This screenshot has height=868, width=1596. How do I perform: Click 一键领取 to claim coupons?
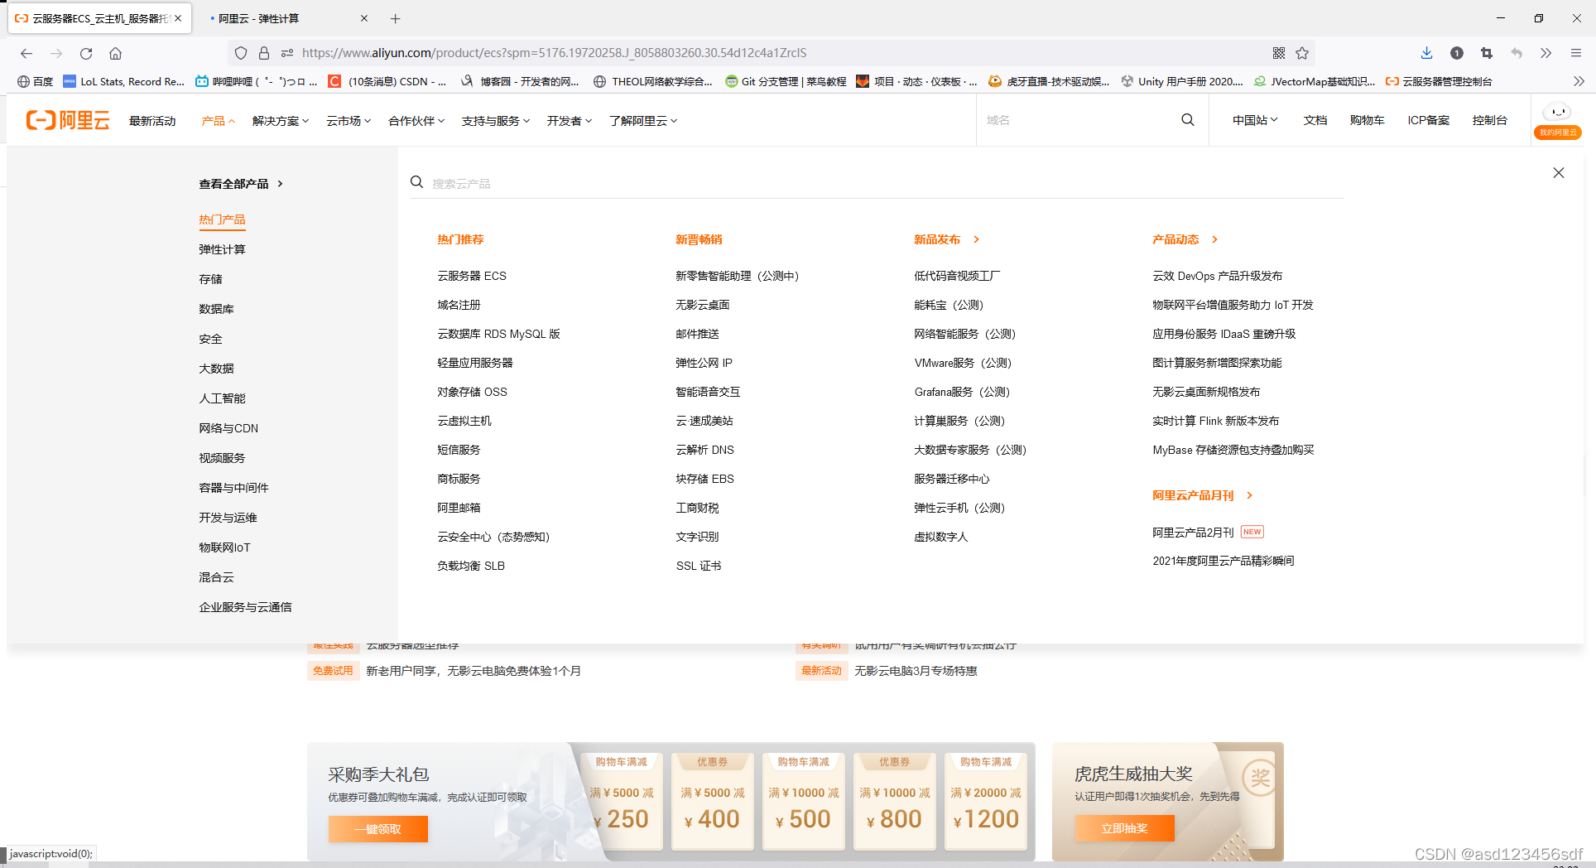[x=377, y=828]
